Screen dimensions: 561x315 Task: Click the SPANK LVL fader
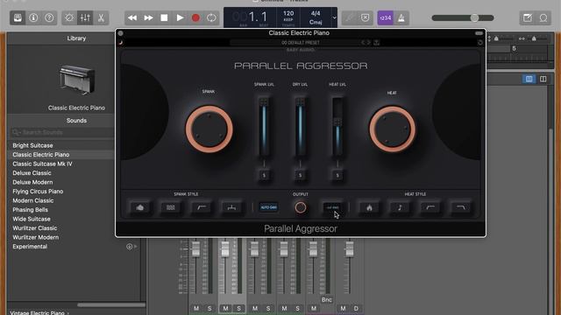coord(264,127)
